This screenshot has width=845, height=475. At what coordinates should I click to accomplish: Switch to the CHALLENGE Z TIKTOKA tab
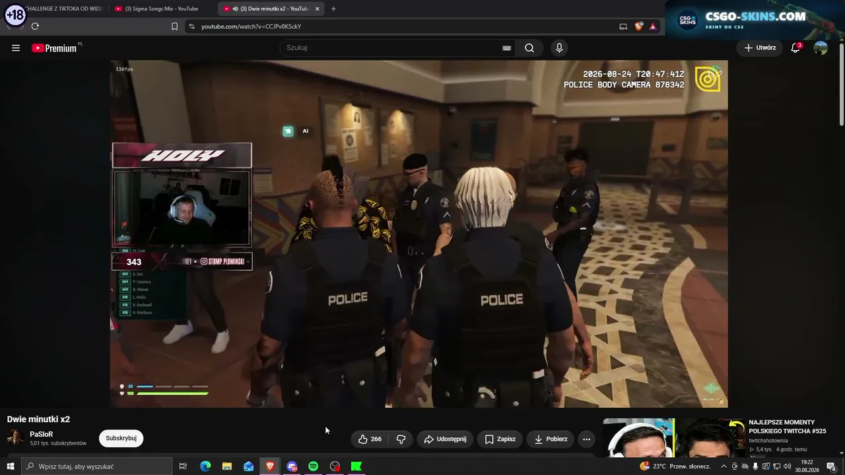(65, 9)
